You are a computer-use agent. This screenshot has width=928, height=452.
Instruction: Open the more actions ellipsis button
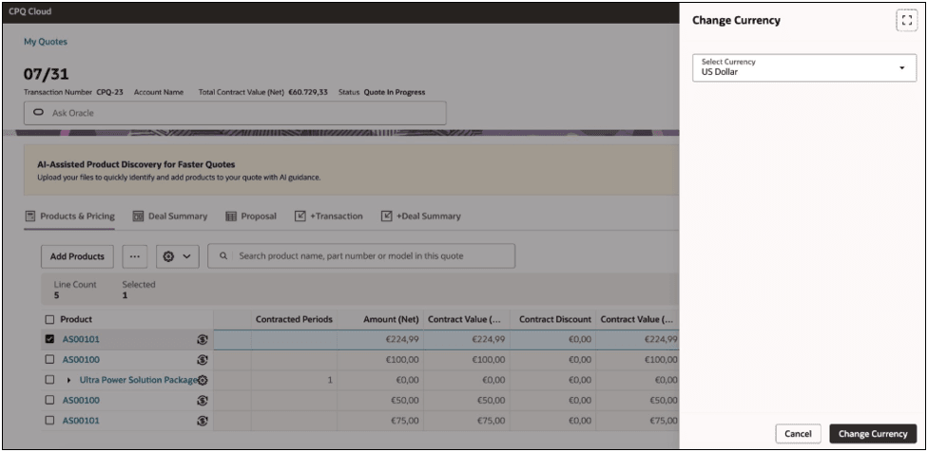point(134,256)
